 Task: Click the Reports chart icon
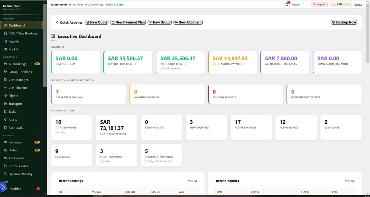pos(5,41)
